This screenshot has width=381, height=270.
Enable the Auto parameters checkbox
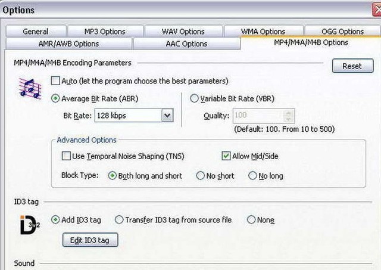[56, 81]
